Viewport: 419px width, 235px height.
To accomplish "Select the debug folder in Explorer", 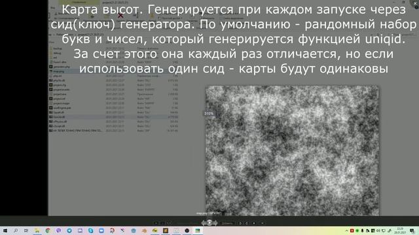I will [57, 53].
